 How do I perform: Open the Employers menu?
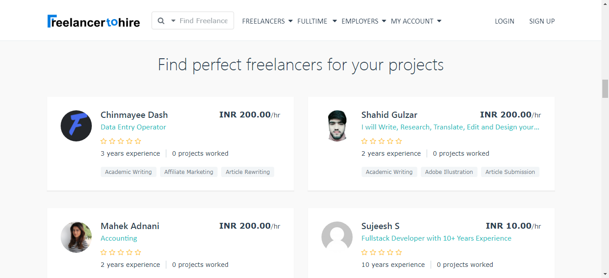pyautogui.click(x=363, y=21)
